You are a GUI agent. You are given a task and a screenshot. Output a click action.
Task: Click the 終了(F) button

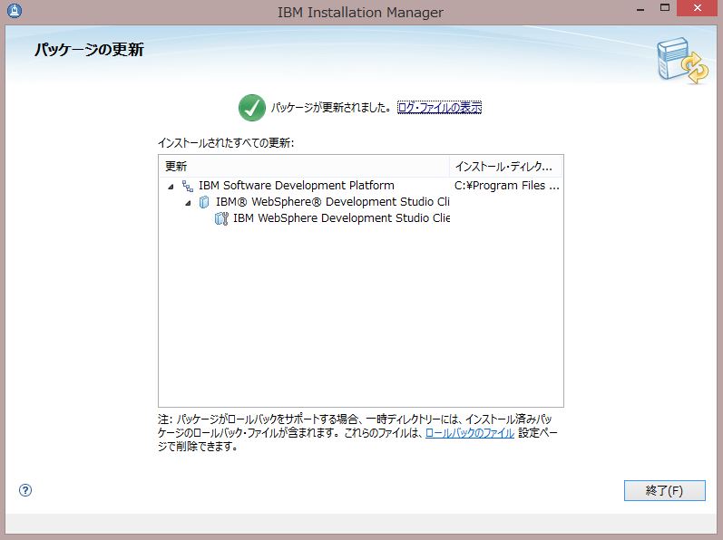pos(664,490)
